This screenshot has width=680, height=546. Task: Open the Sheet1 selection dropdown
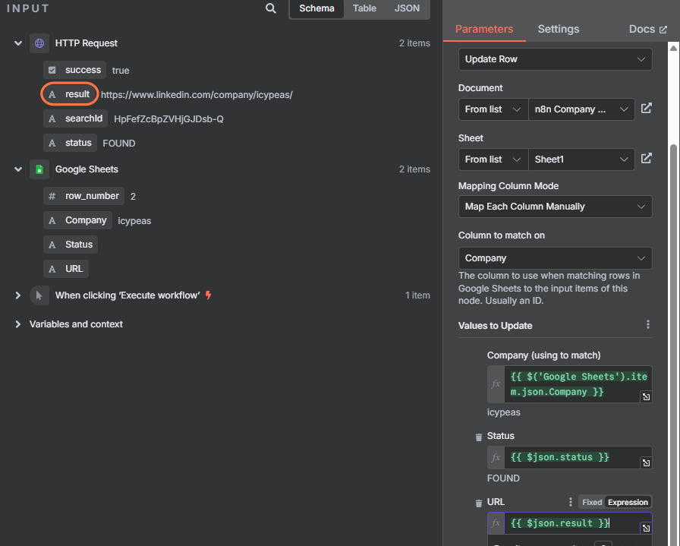[581, 159]
